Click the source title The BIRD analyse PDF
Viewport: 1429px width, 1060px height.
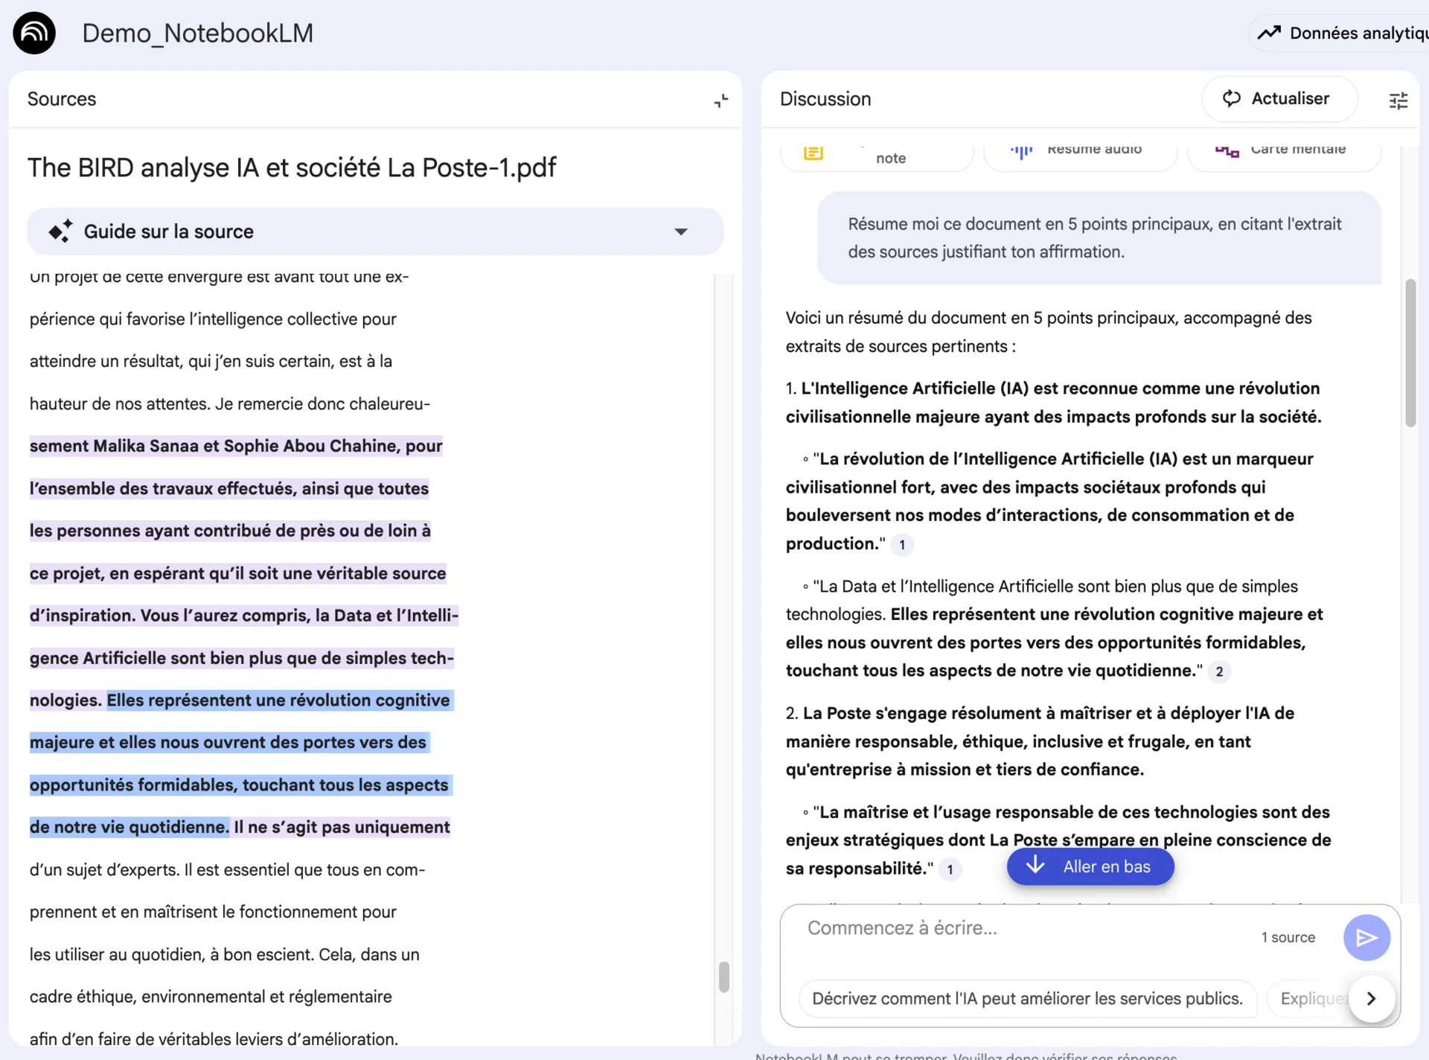(x=292, y=167)
